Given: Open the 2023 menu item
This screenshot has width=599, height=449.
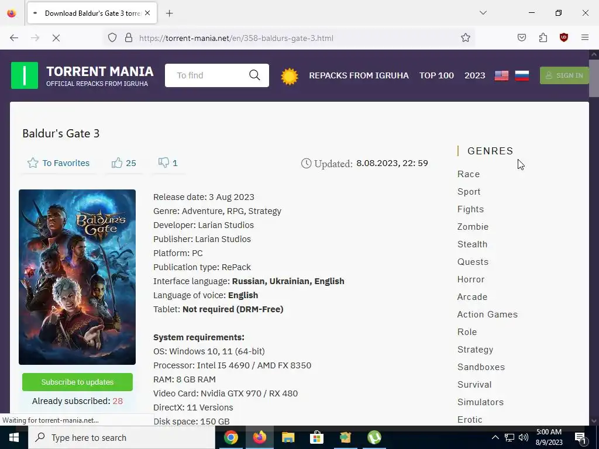Looking at the screenshot, I should [475, 75].
